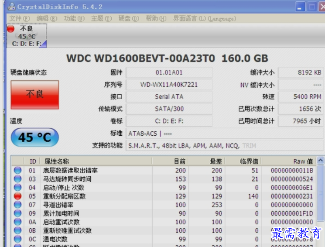Click blue status icon for attribute 0B
This screenshot has height=247, width=325.
point(17,230)
